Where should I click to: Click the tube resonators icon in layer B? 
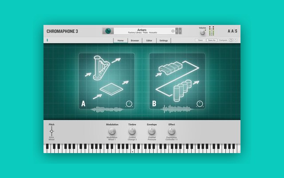[182, 90]
